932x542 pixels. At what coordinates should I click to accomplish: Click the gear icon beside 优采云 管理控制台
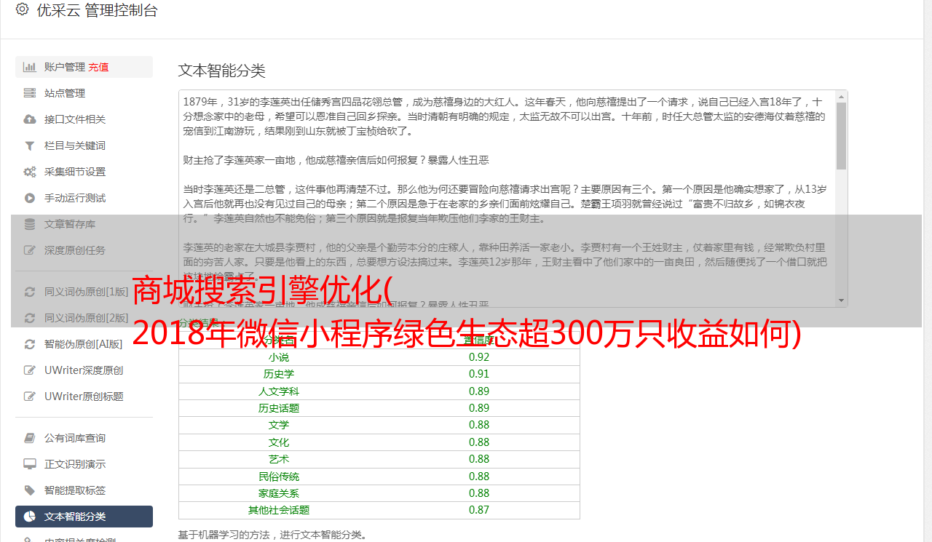pyautogui.click(x=23, y=9)
